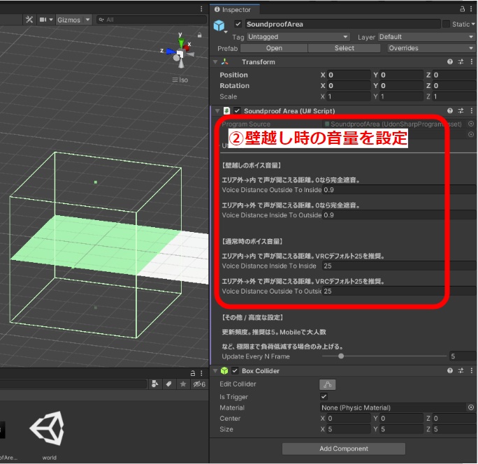Open the Tag dropdown showing Untagged
Image resolution: width=478 pixels, height=464 pixels.
click(x=298, y=37)
